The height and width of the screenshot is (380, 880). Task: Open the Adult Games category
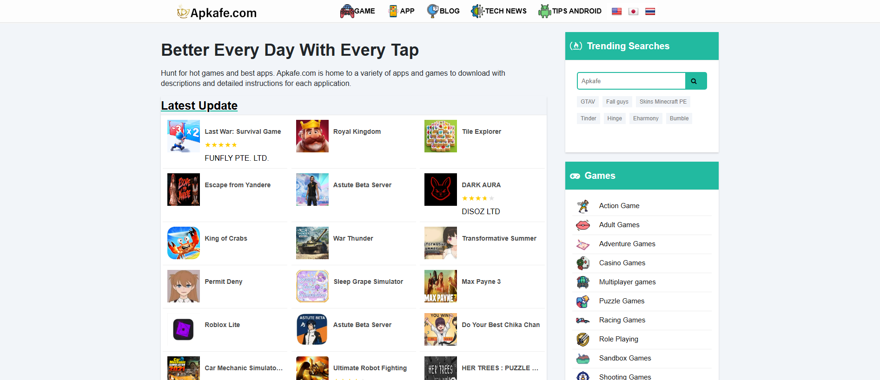619,225
